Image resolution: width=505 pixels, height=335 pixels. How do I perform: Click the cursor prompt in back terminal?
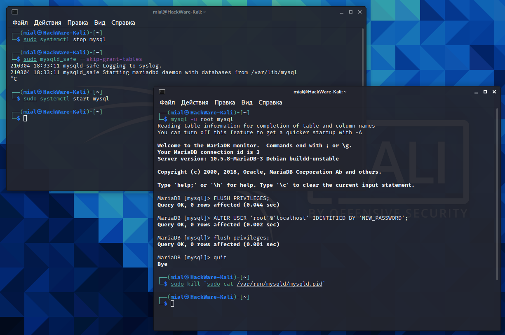(x=25, y=119)
